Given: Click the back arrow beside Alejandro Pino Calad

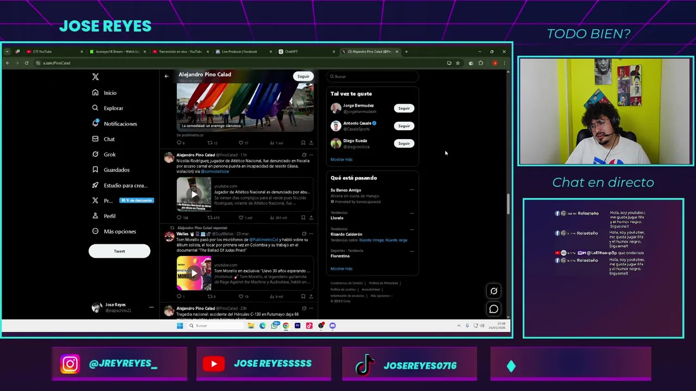Looking at the screenshot, I should click(166, 76).
